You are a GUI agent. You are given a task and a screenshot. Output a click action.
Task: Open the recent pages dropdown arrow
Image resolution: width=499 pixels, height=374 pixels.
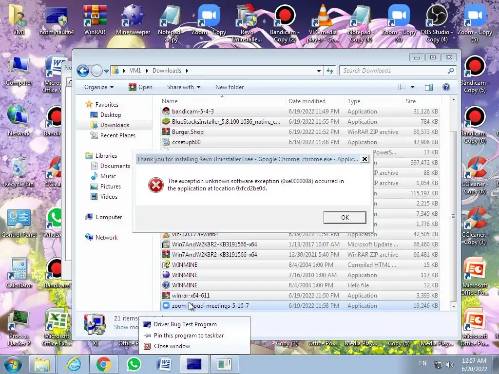pyautogui.click(x=106, y=71)
